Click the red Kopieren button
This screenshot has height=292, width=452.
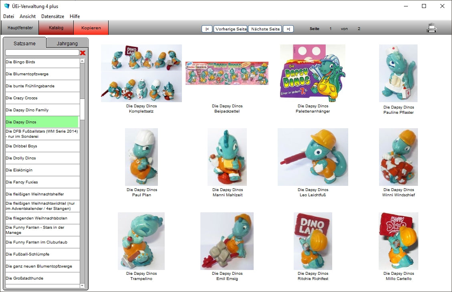click(x=91, y=28)
